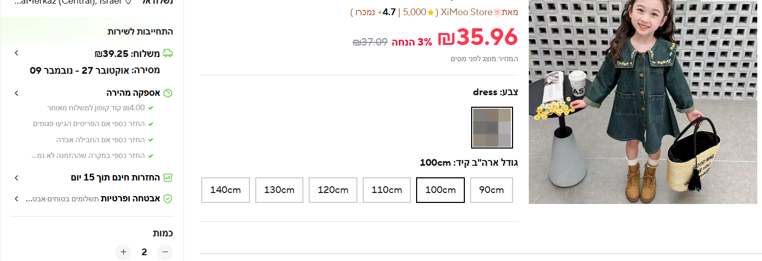
Task: Click the fast delivery box icon
Action: (168, 93)
